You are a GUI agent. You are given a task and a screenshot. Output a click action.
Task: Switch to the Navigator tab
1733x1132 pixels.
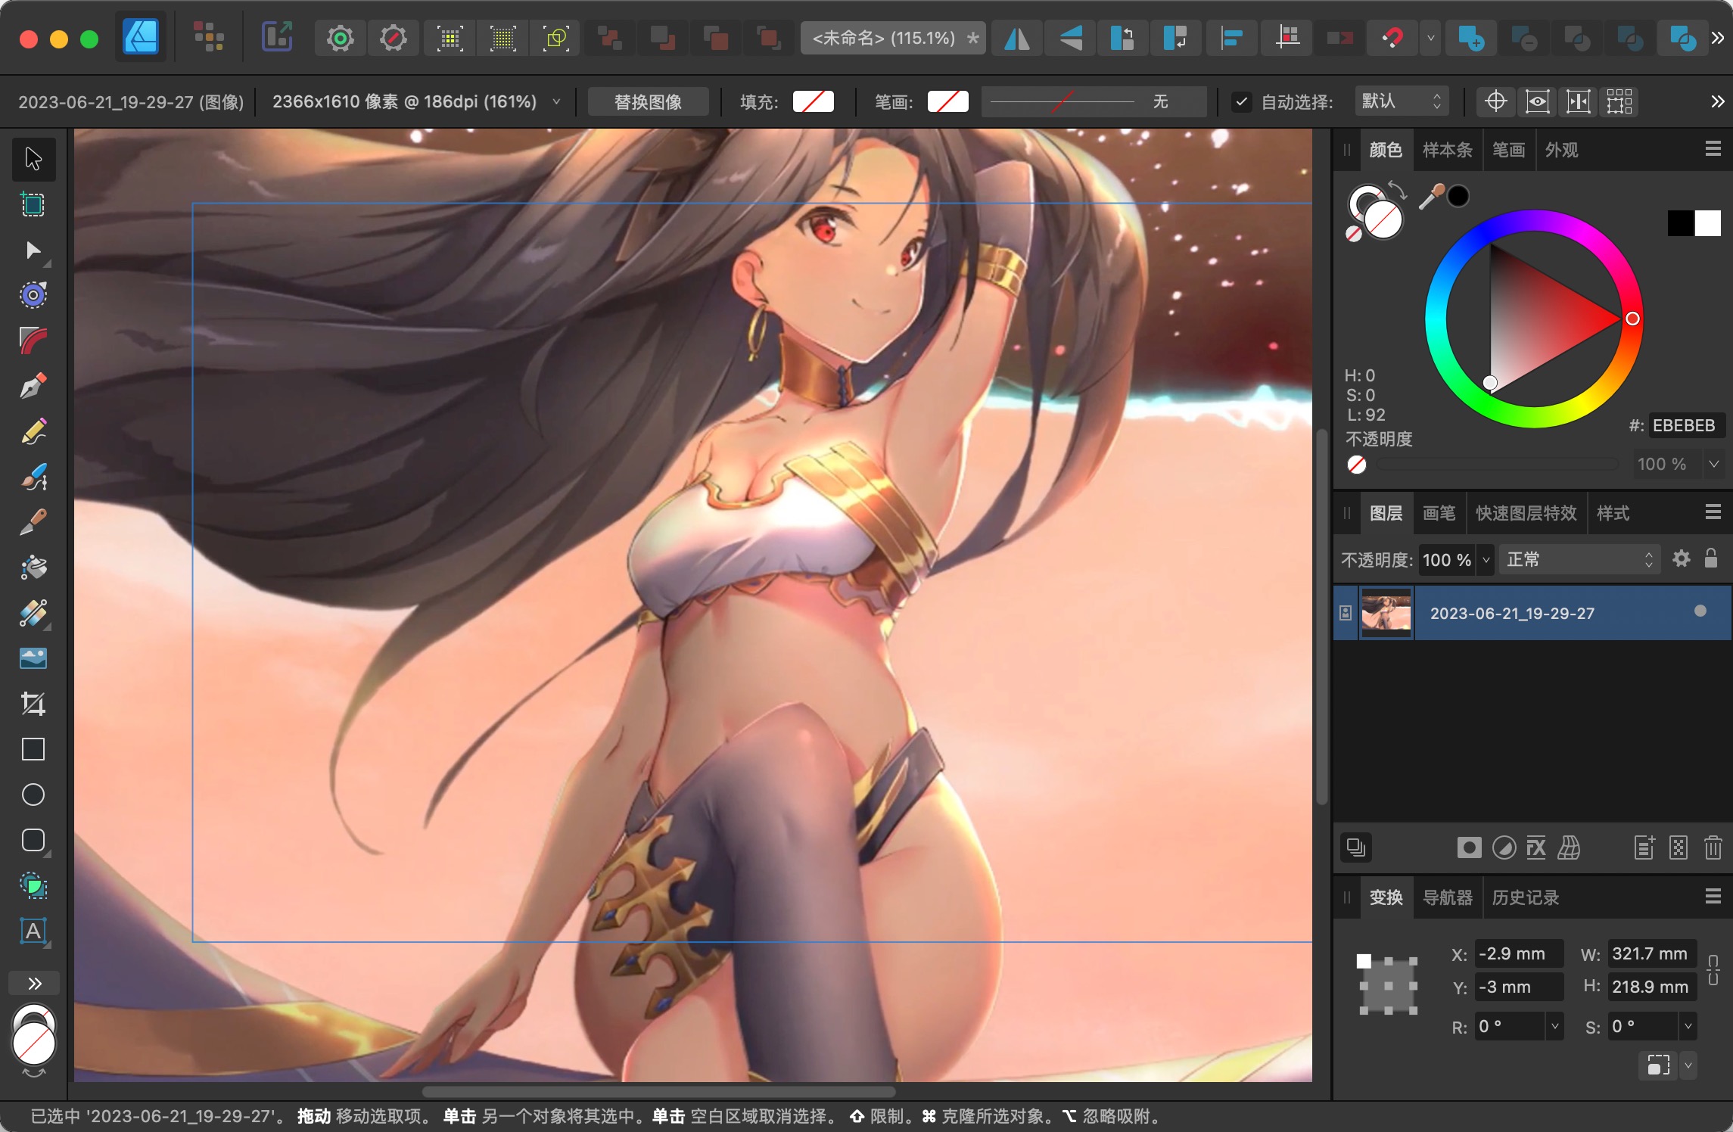point(1448,897)
